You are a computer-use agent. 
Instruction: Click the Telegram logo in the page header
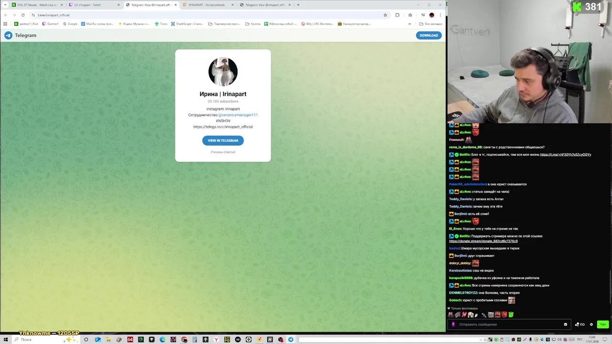pos(8,35)
